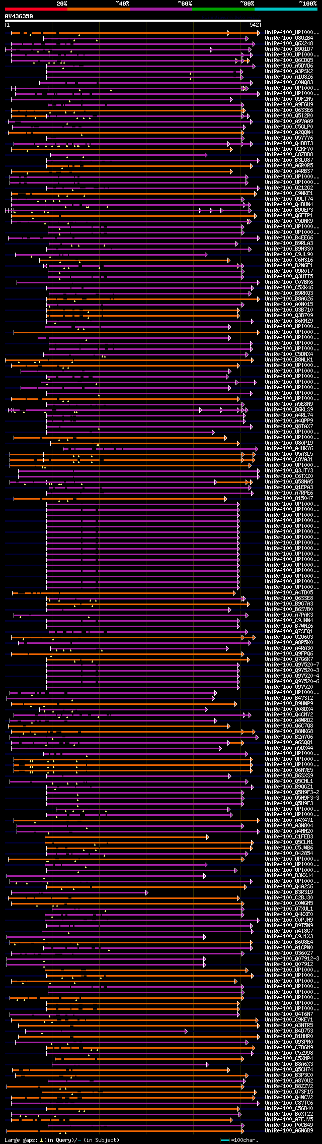Click the orange ~40% identity legend swatch
This screenshot has height=1144, width=322.
pos(98,9)
